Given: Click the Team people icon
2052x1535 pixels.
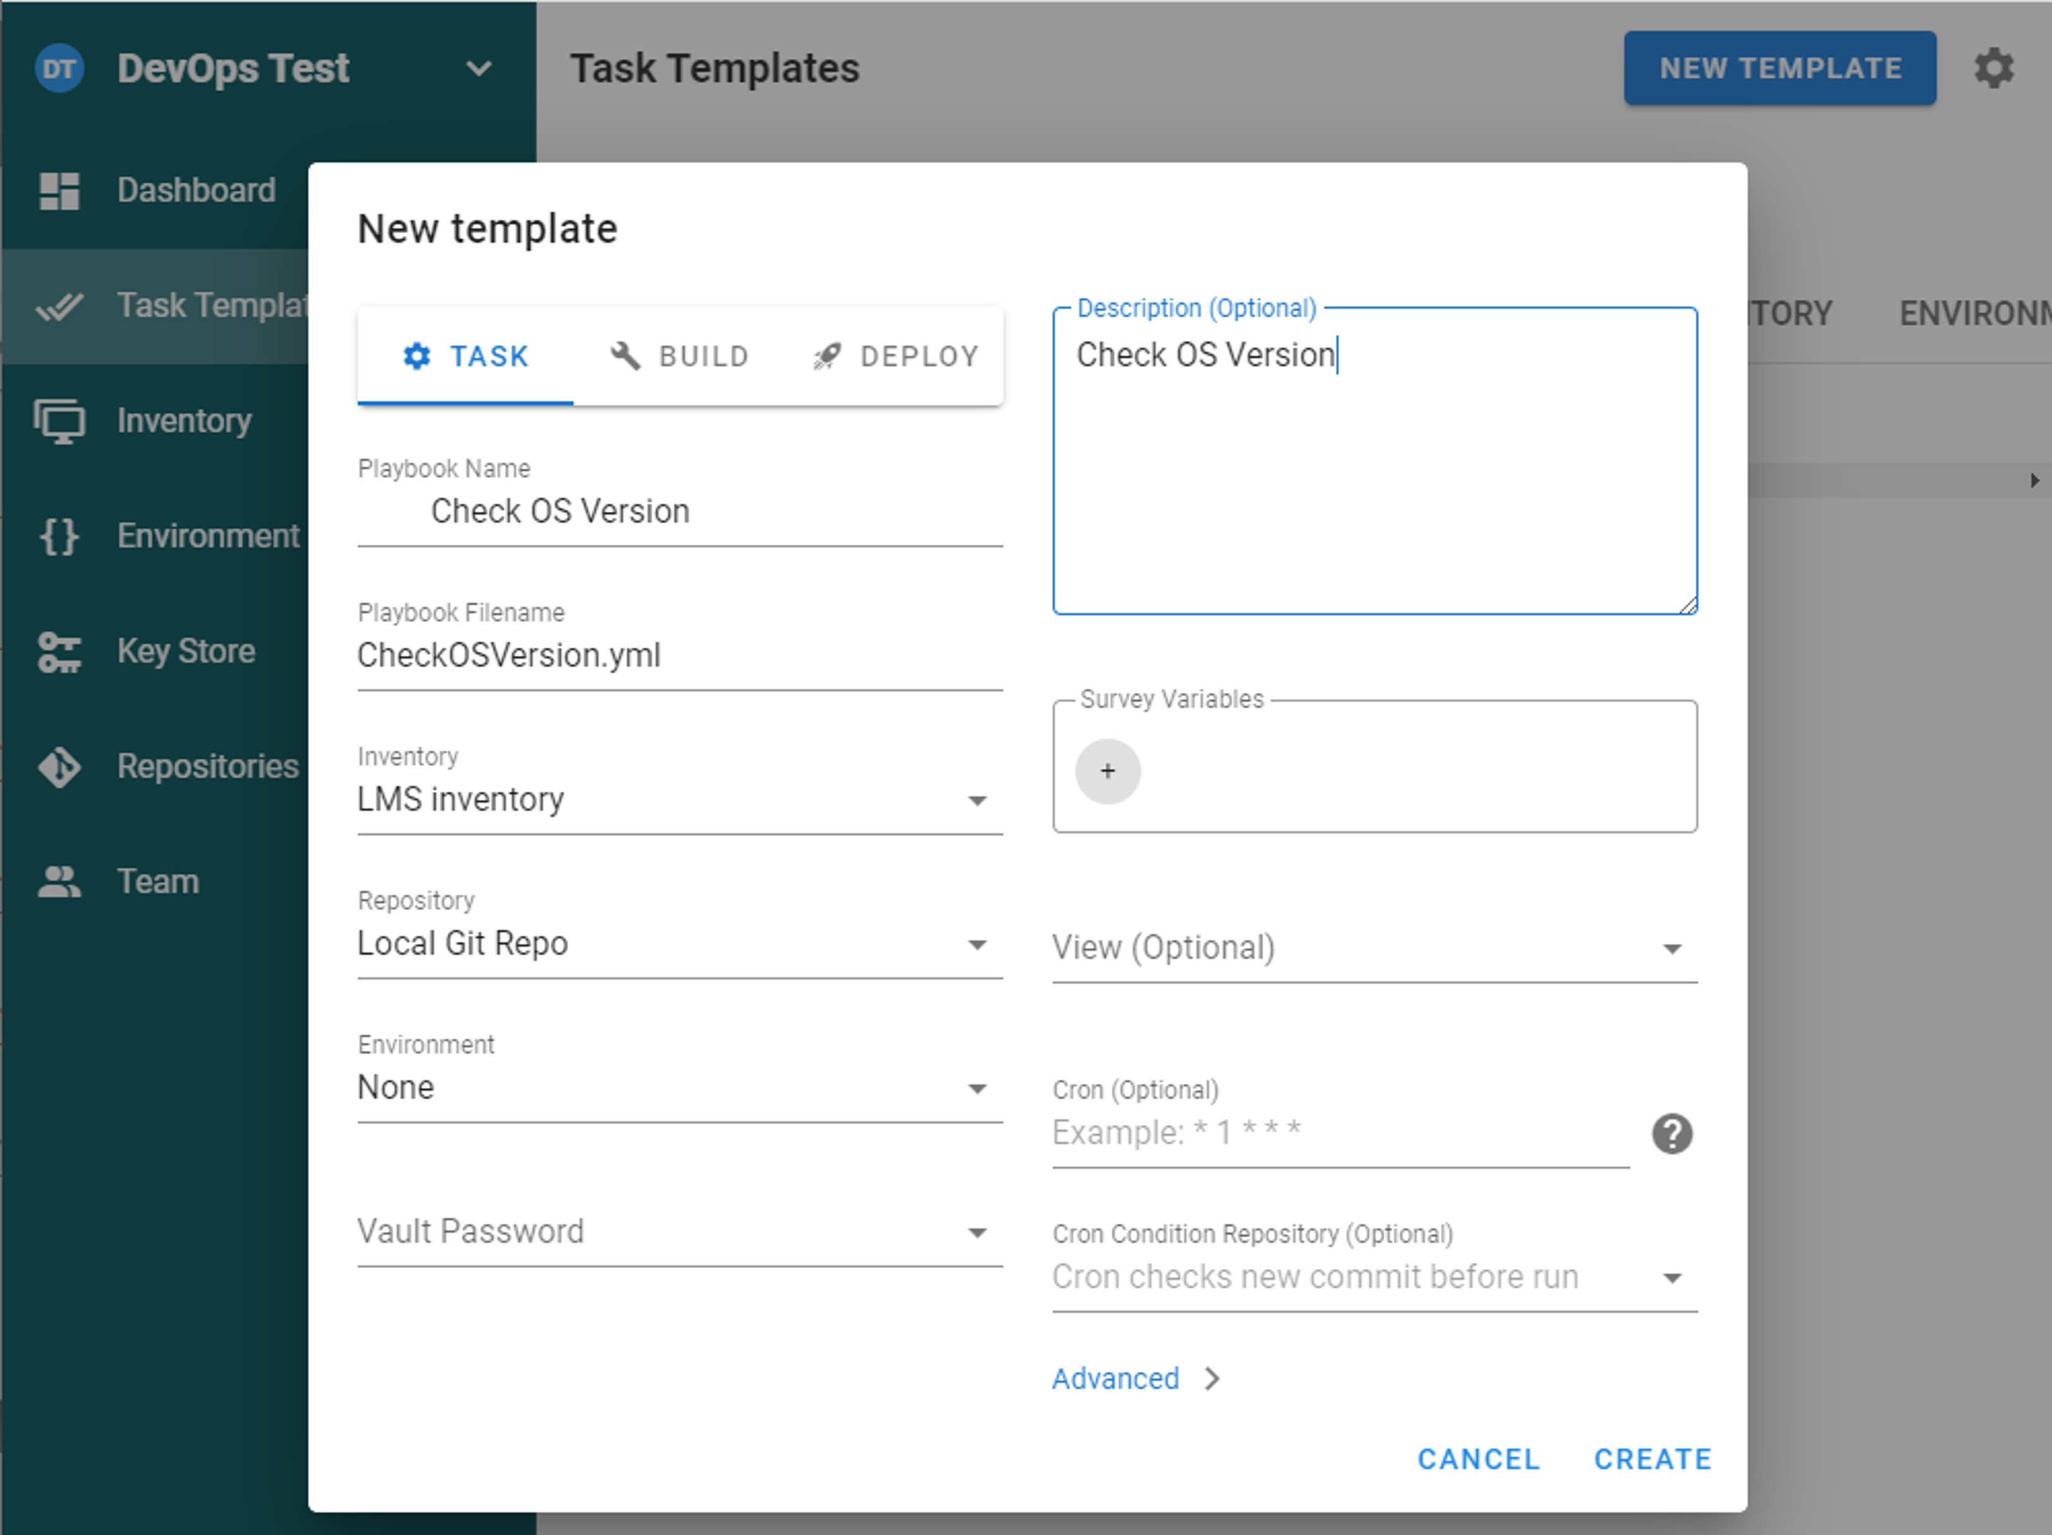Looking at the screenshot, I should tap(60, 881).
